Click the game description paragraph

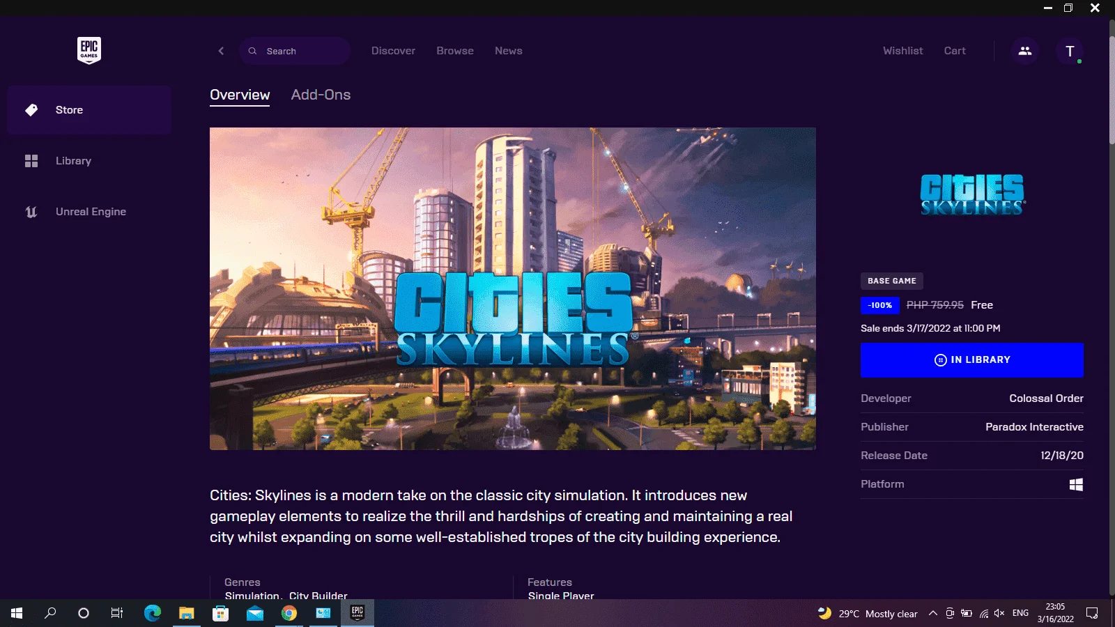tap(501, 516)
